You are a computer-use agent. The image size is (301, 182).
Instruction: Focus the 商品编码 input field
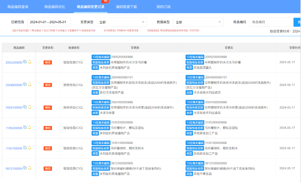click(x=271, y=22)
